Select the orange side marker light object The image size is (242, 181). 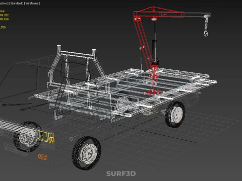43,157
